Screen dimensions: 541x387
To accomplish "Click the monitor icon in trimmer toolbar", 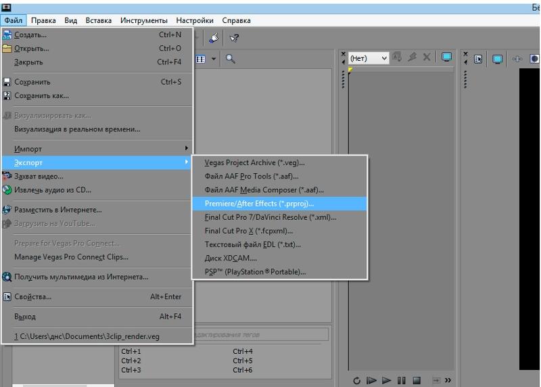I will (x=446, y=57).
